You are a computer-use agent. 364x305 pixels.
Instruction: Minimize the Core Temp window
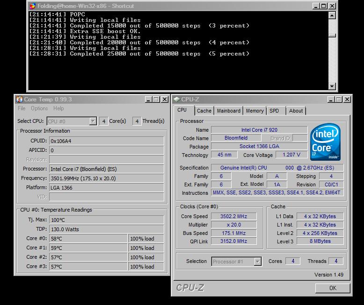tap(148, 99)
